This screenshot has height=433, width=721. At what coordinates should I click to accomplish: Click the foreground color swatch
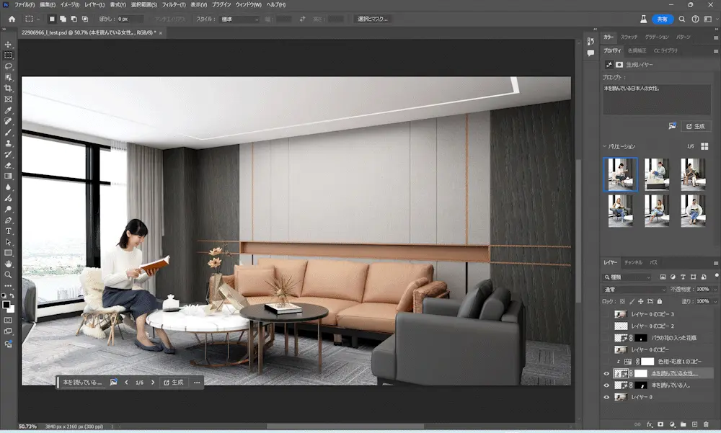coord(6,305)
